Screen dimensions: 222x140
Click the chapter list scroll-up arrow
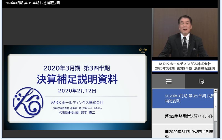click(216, 90)
